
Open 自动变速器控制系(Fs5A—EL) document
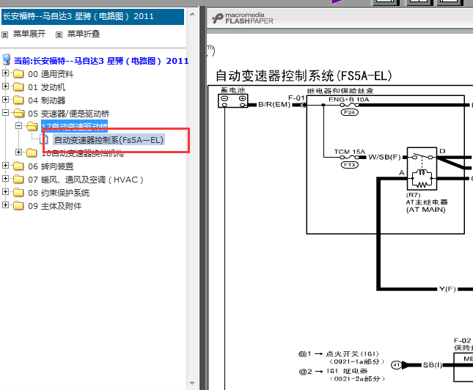109,140
